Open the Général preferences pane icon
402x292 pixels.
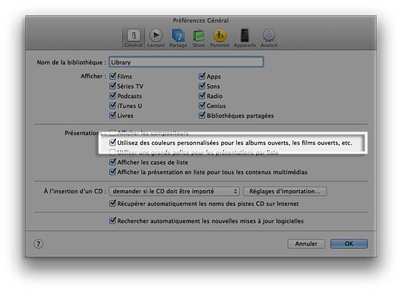pyautogui.click(x=133, y=36)
